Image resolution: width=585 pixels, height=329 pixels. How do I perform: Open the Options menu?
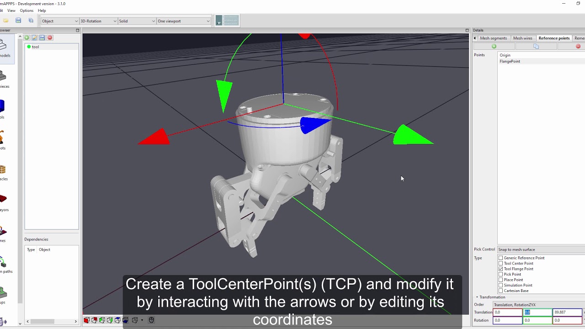tap(27, 11)
